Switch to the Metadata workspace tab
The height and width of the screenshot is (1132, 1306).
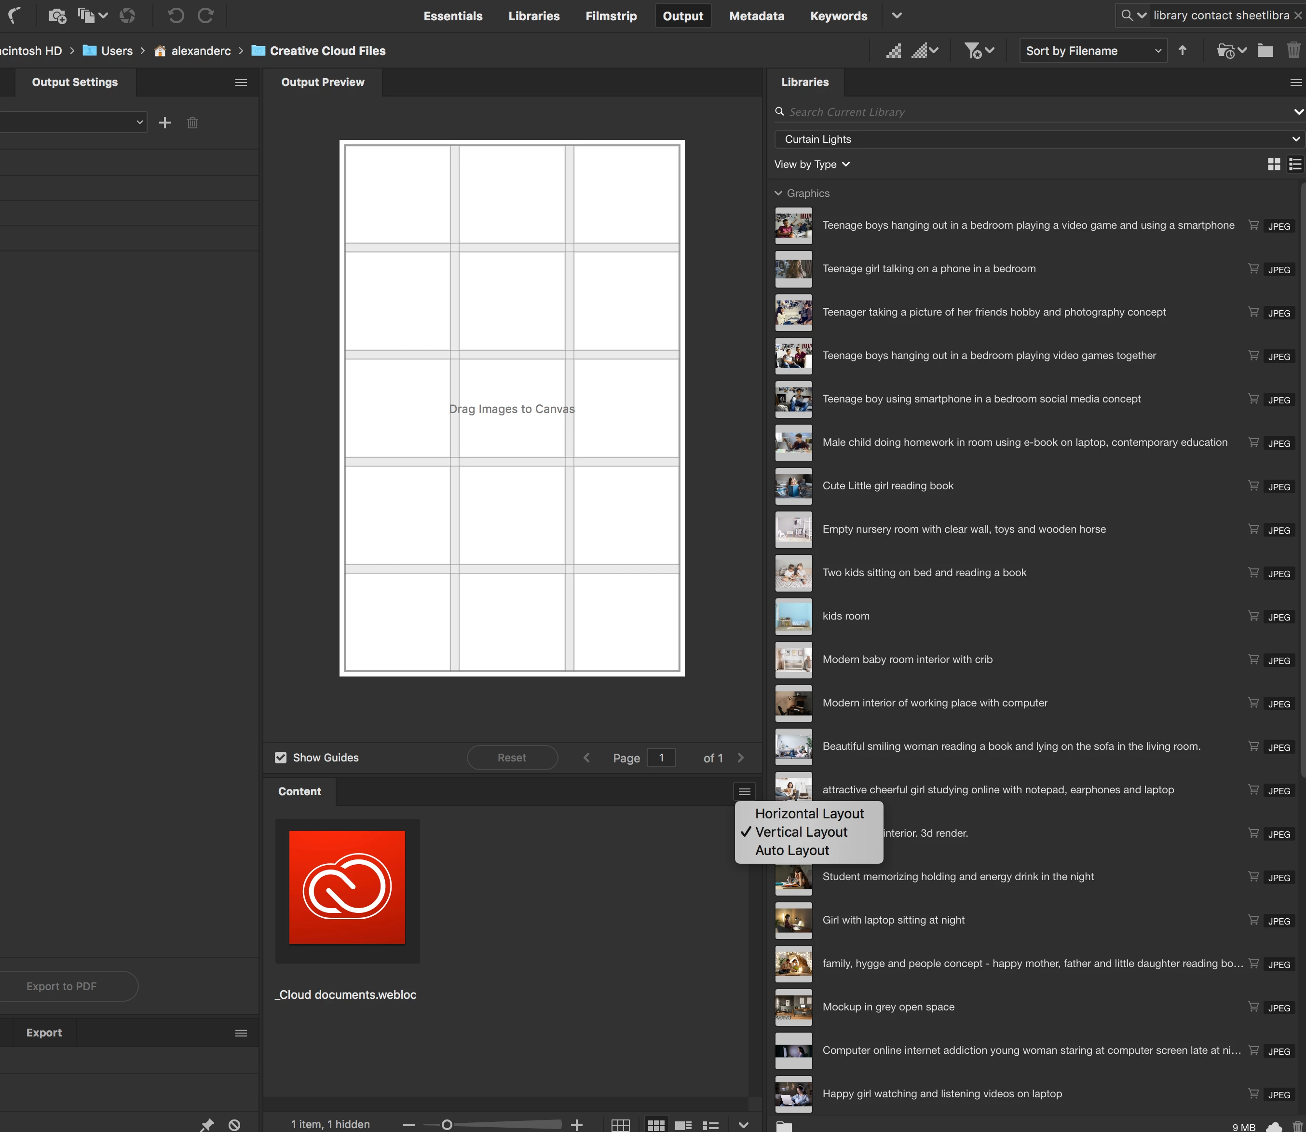pyautogui.click(x=756, y=16)
